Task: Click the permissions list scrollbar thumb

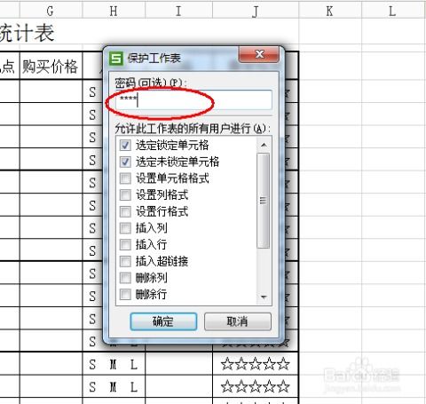Action: click(x=264, y=201)
